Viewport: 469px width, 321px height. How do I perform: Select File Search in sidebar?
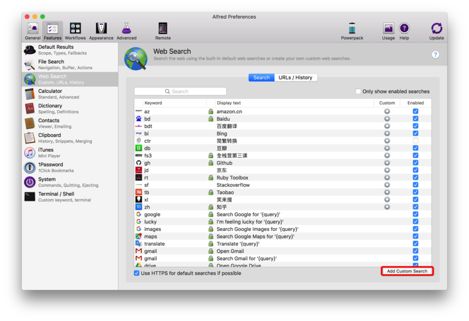tap(70, 64)
